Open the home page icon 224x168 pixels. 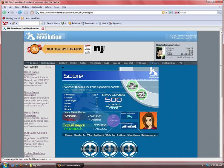click(x=32, y=13)
